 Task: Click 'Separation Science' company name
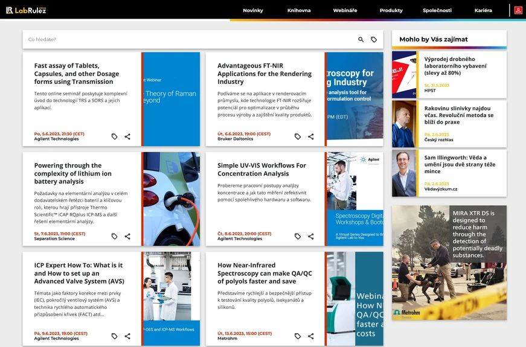[54, 239]
